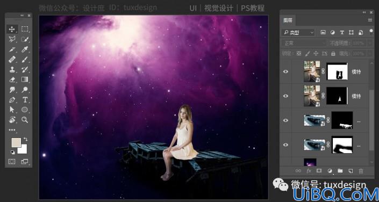Select the Spot Healing bandage tool

click(12, 60)
